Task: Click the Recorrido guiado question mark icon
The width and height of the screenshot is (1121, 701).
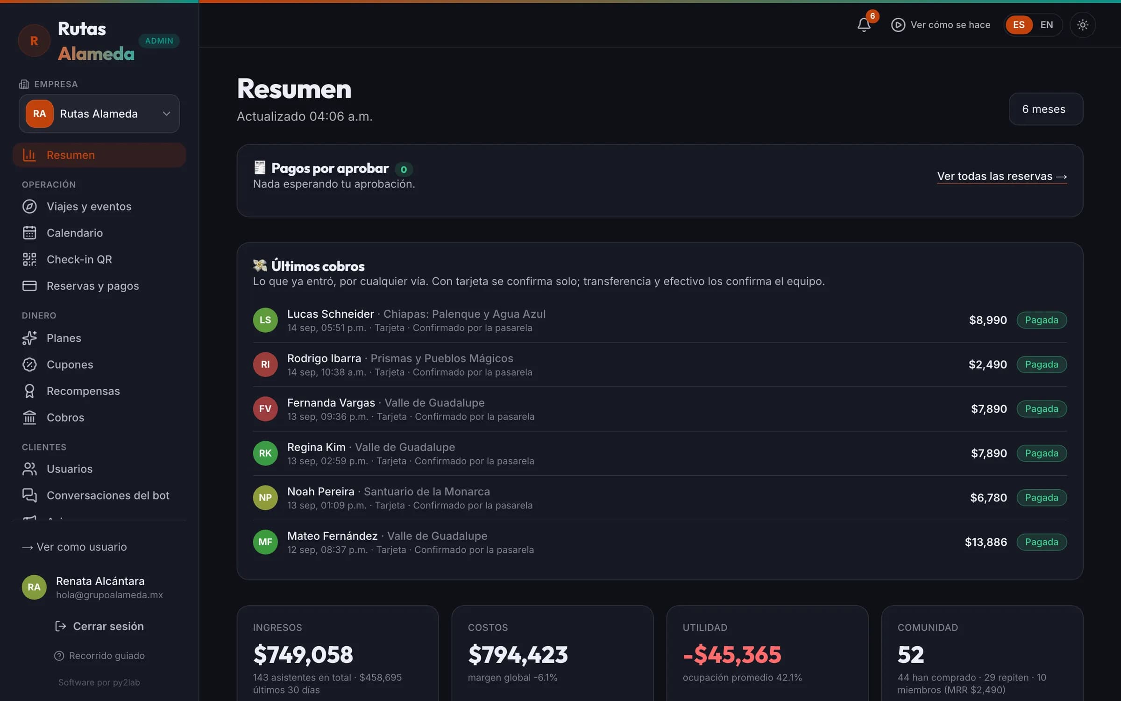Action: tap(59, 656)
